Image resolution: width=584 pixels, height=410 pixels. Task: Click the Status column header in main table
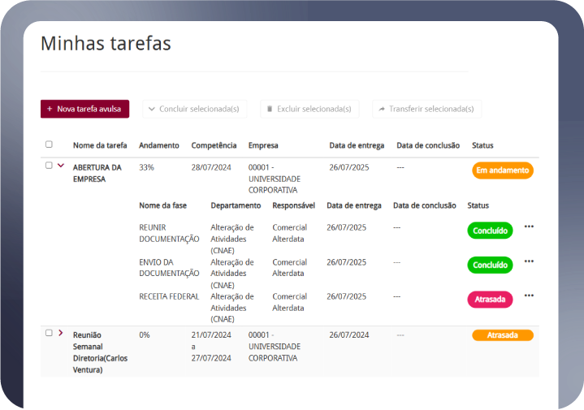tap(482, 145)
